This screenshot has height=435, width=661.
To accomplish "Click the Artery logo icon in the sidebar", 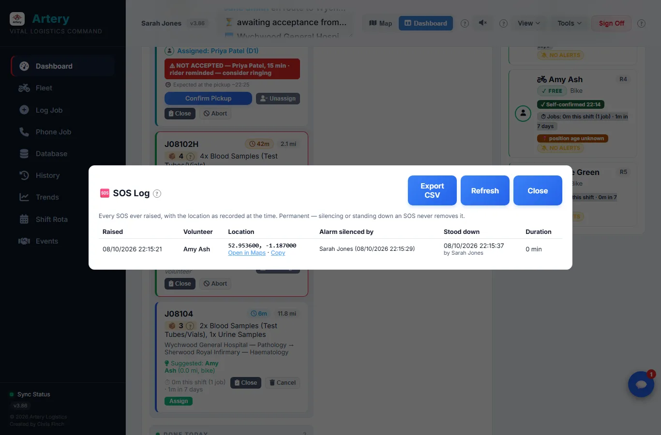I will pyautogui.click(x=17, y=19).
